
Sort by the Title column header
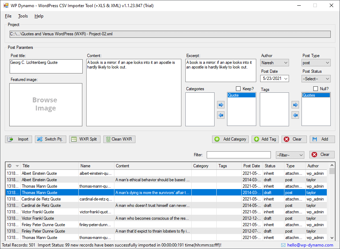click(50, 166)
